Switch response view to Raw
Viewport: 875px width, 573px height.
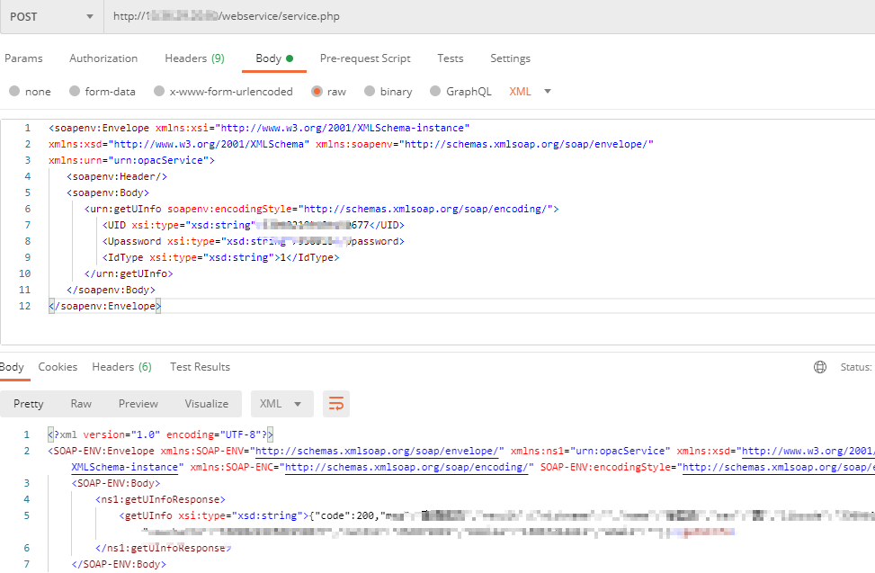(81, 404)
